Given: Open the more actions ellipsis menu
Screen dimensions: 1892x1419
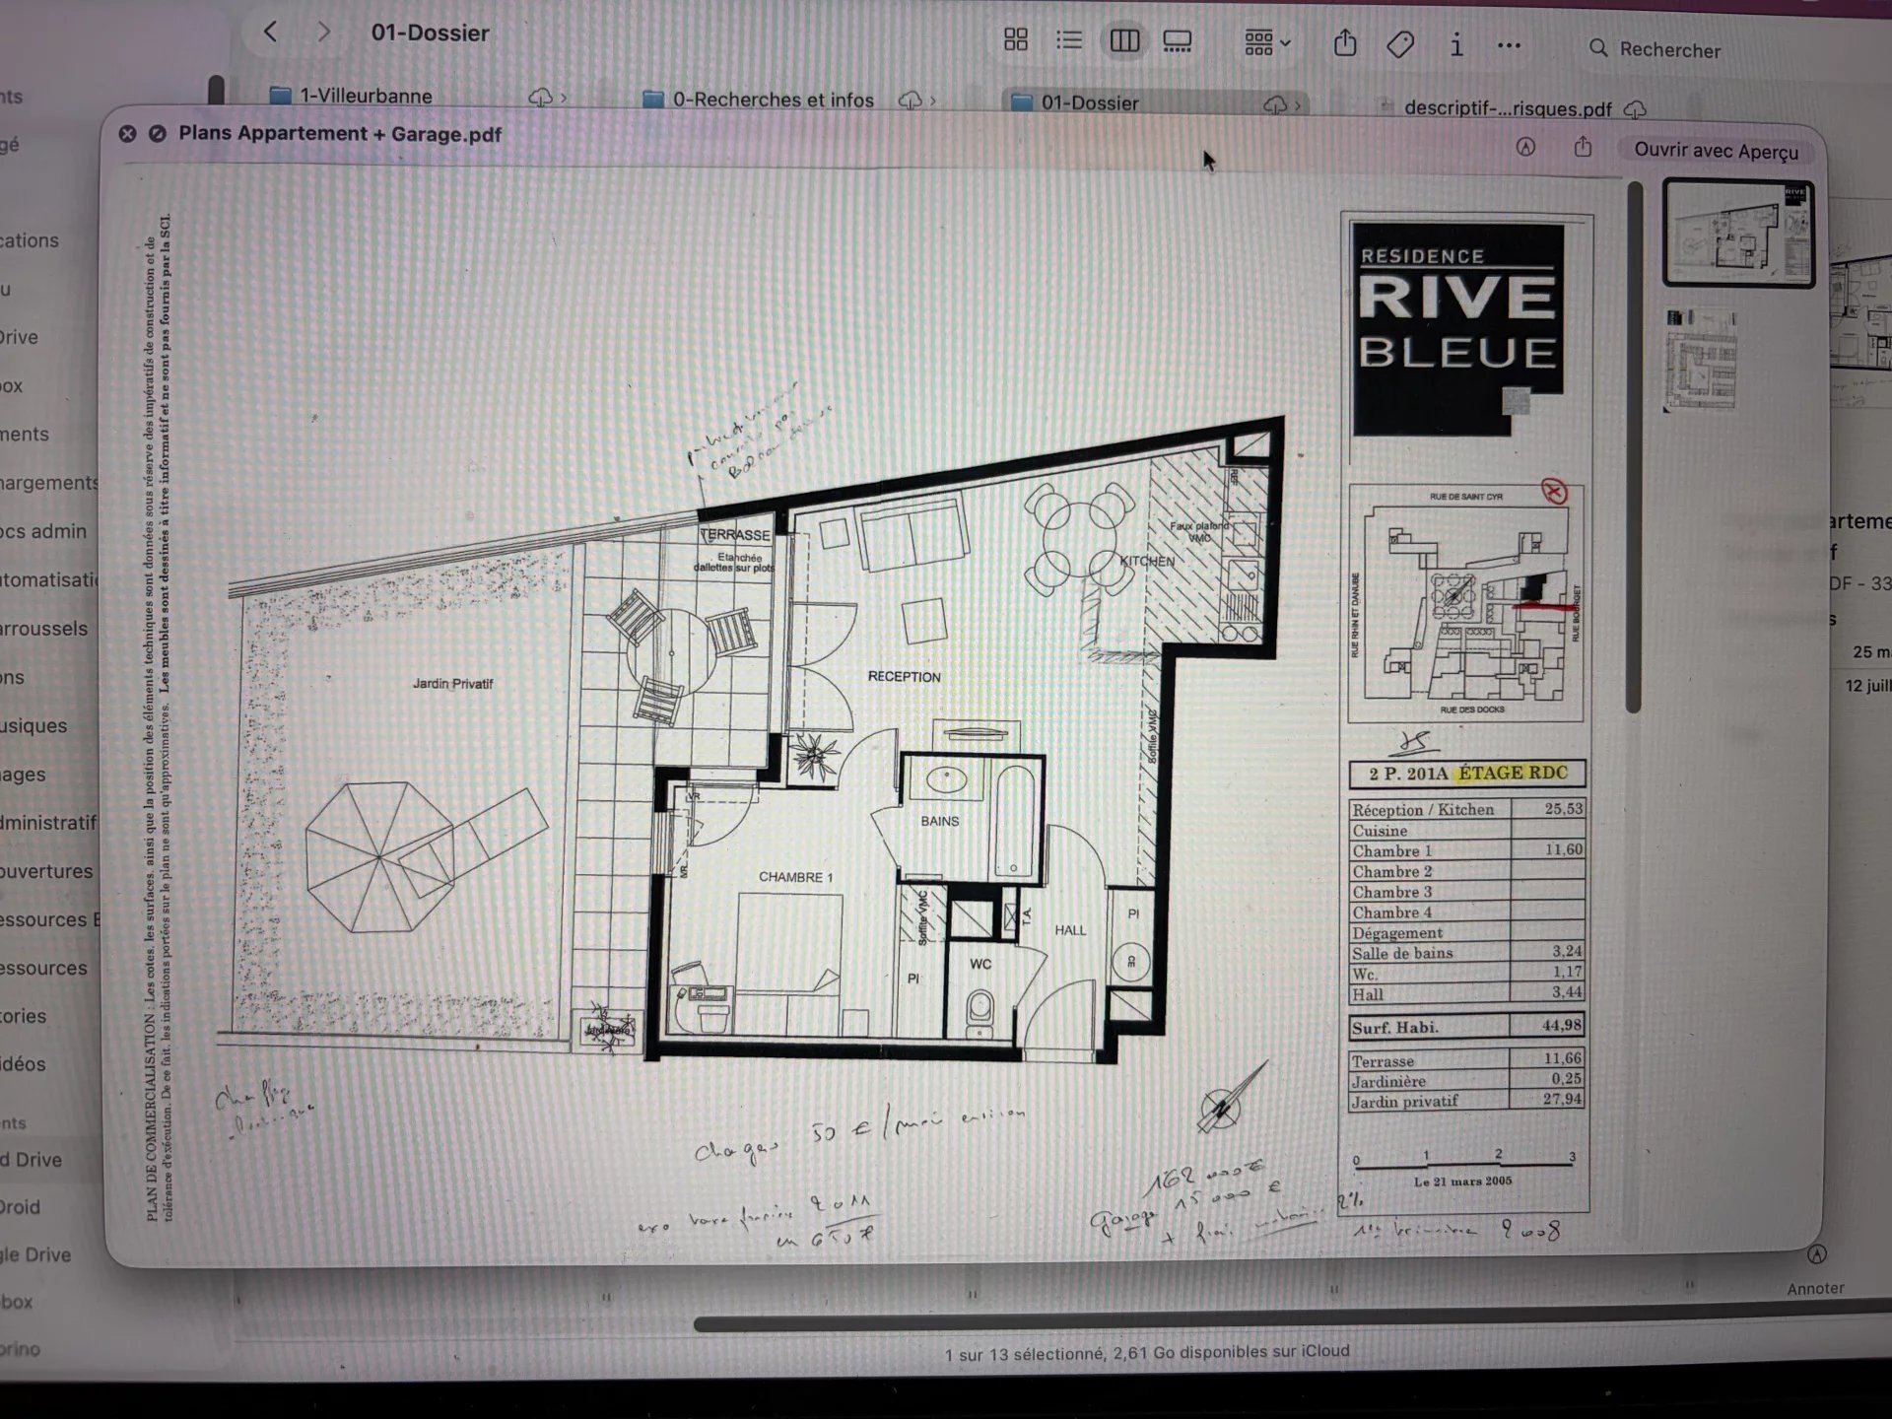Looking at the screenshot, I should click(1509, 45).
